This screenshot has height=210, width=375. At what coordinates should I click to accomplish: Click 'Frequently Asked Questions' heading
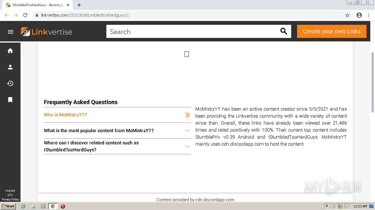[x=81, y=102]
